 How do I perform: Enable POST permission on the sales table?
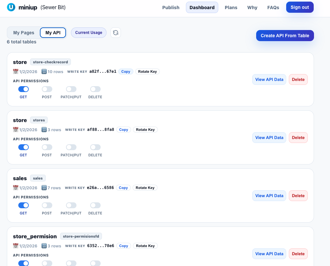[x=47, y=205]
